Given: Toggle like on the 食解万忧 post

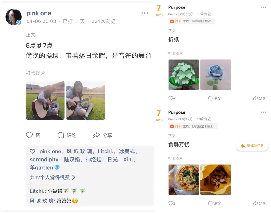Looking at the screenshot, I should [172, 203].
